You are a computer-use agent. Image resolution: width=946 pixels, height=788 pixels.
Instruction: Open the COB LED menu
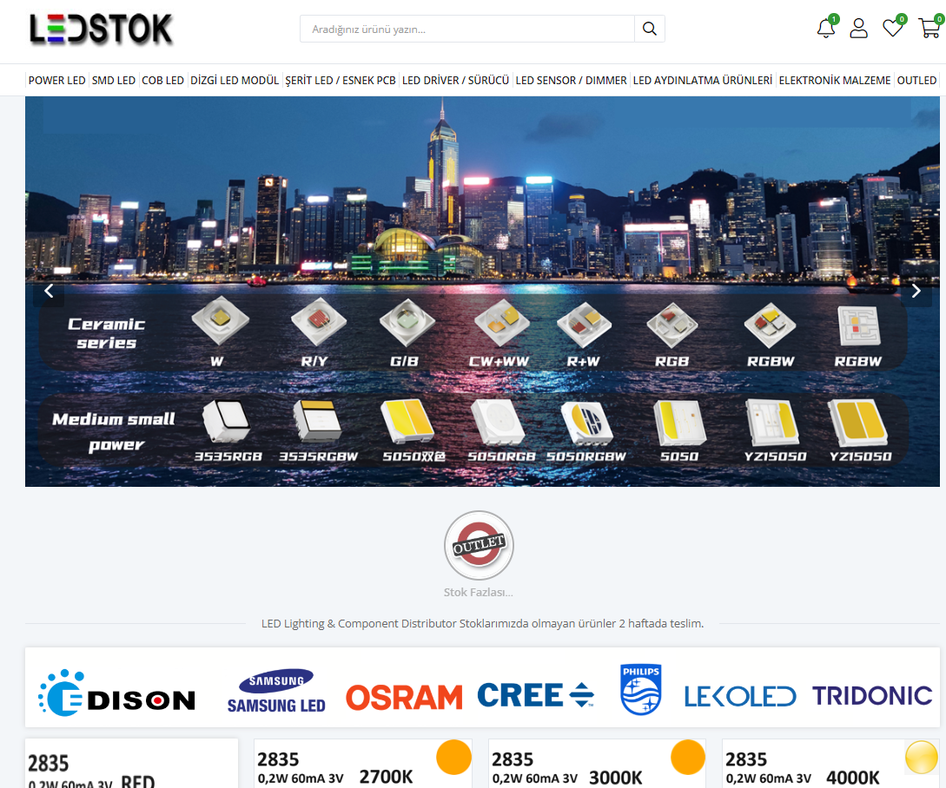pos(163,80)
